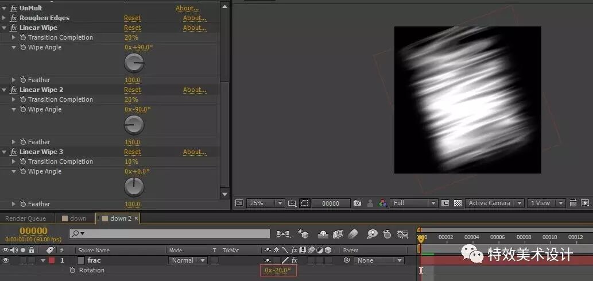Click the Always Preview This View icon
This screenshot has width=593, height=281.
[239, 203]
